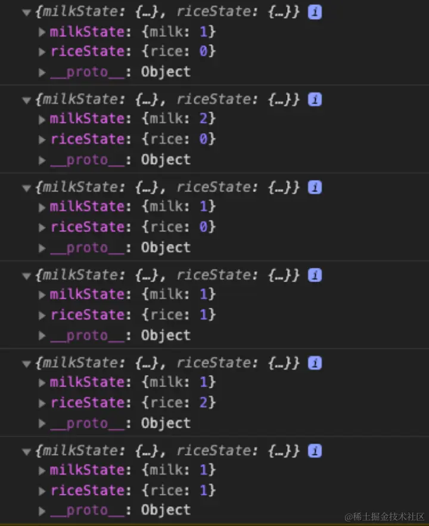
Task: Click the __proto__ label in the fourth object
Action: [x=87, y=336]
